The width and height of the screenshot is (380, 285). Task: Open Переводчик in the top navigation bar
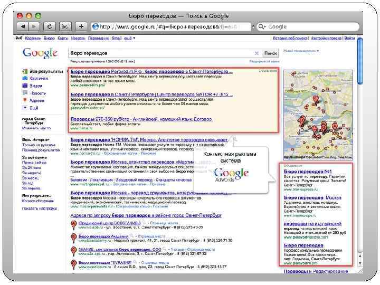[x=98, y=39]
